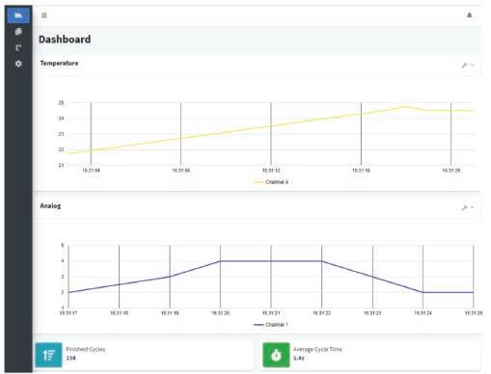
Task: Click the Dashboard heading
Action: (65, 40)
